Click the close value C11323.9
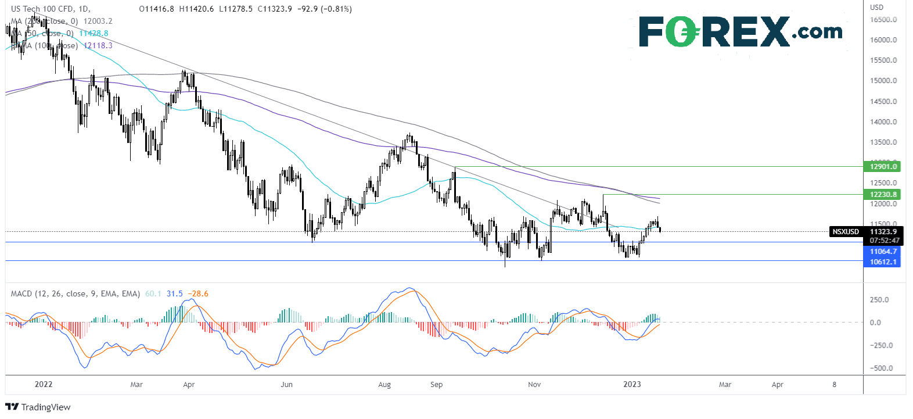Image resolution: width=913 pixels, height=419 pixels. (274, 9)
